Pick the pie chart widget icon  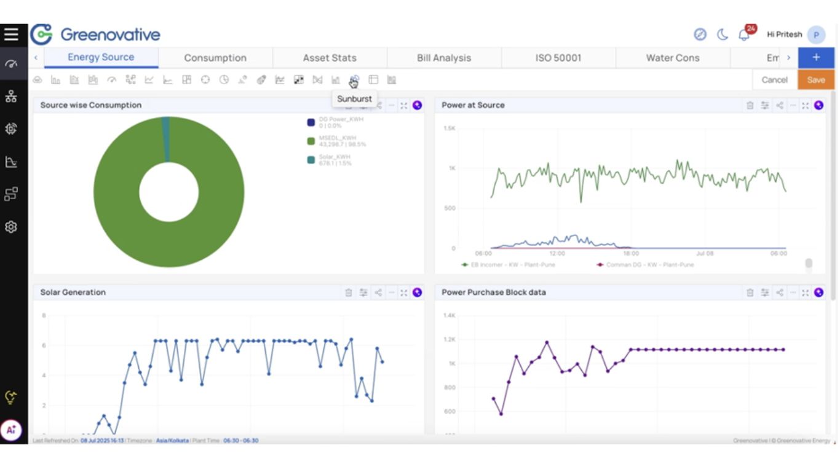[224, 80]
